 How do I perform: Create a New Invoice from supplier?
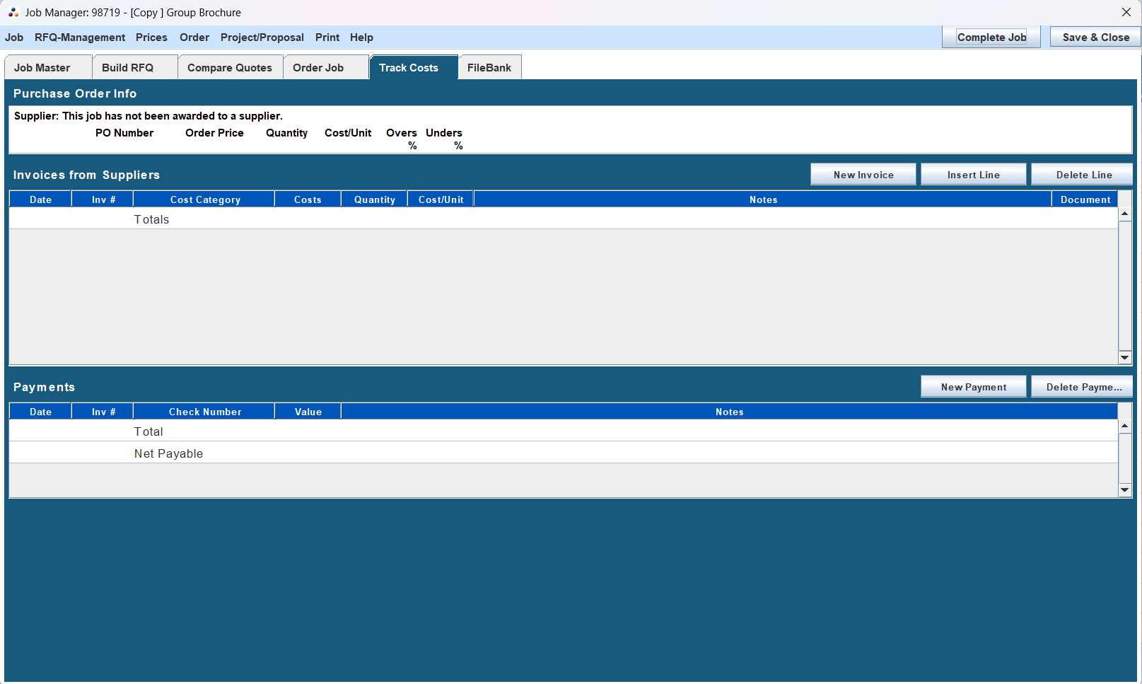pos(863,174)
